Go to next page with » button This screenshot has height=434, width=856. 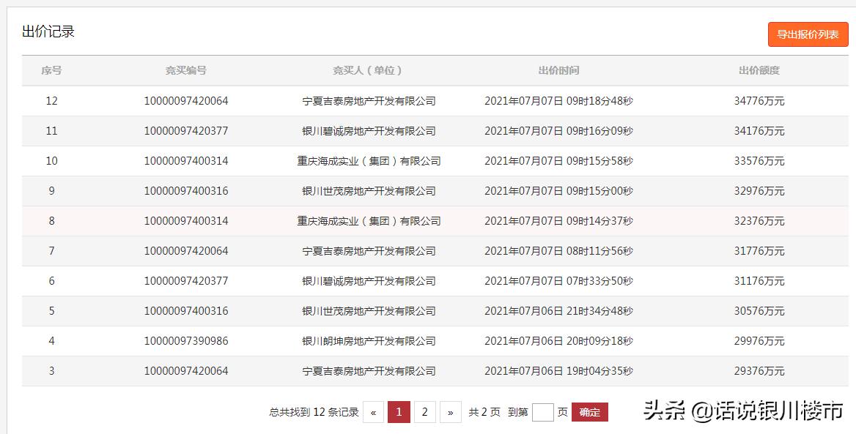tap(451, 412)
